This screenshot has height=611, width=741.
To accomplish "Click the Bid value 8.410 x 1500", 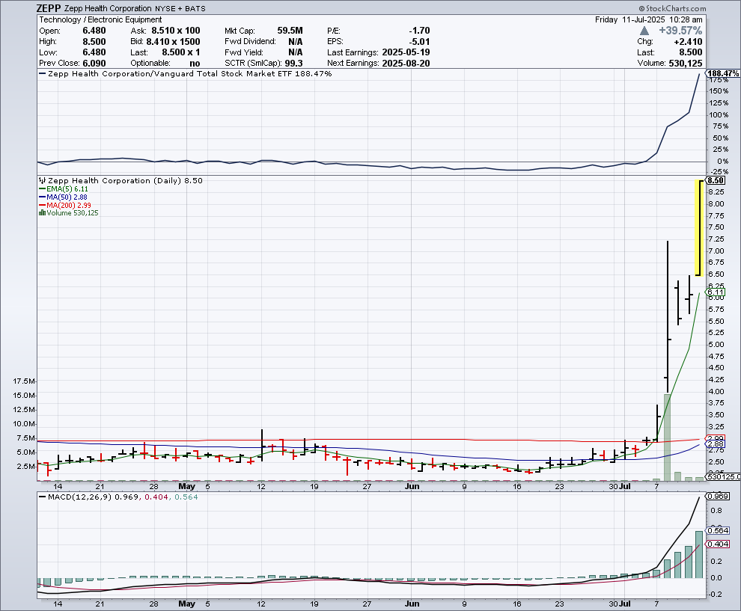I will [173, 42].
